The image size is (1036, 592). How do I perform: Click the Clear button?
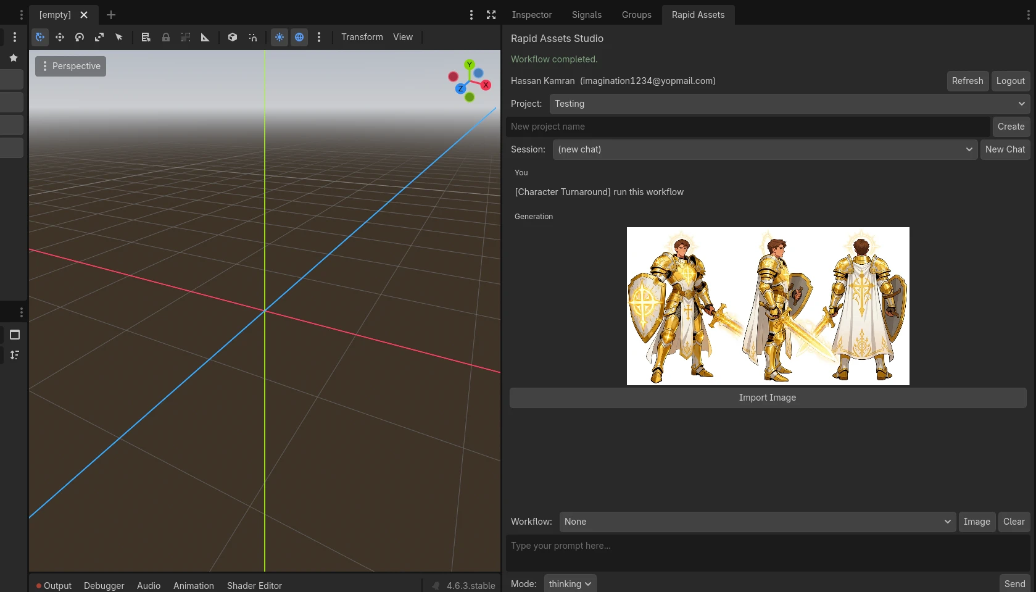pos(1014,522)
